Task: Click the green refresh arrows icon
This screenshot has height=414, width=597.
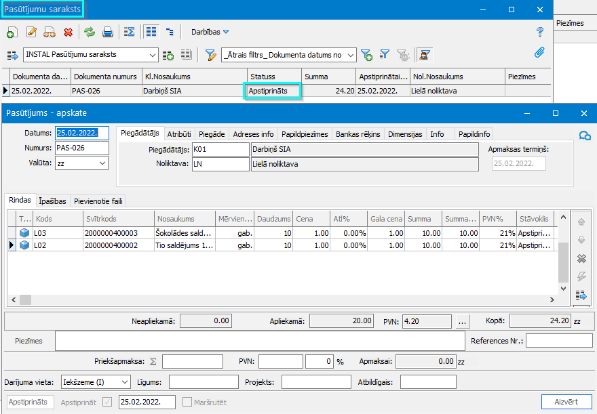Action: tap(89, 32)
